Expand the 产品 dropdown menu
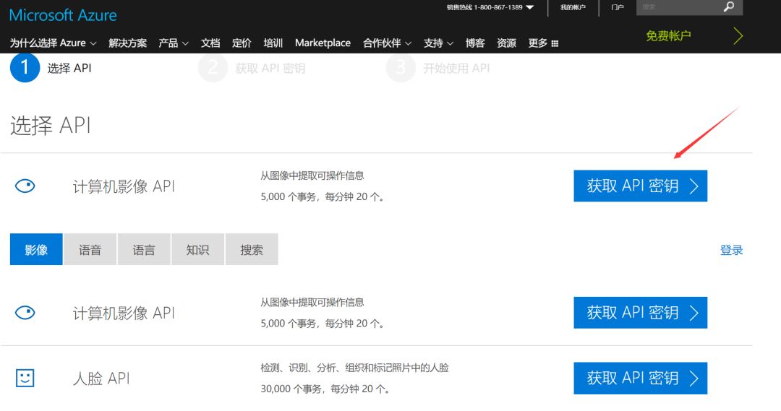This screenshot has height=411, width=781. click(x=174, y=43)
